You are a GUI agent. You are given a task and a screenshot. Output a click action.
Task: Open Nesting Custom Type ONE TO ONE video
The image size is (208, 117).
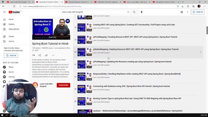[x=137, y=98]
